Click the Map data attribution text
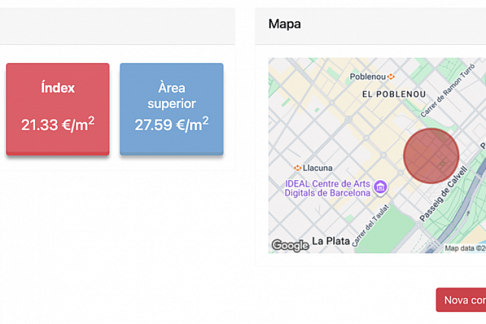 point(465,248)
